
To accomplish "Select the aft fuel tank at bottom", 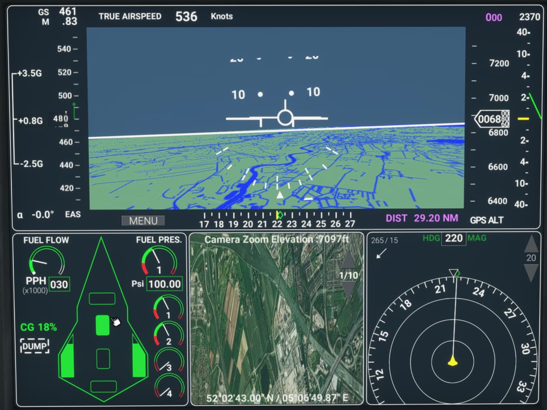I will [x=103, y=386].
